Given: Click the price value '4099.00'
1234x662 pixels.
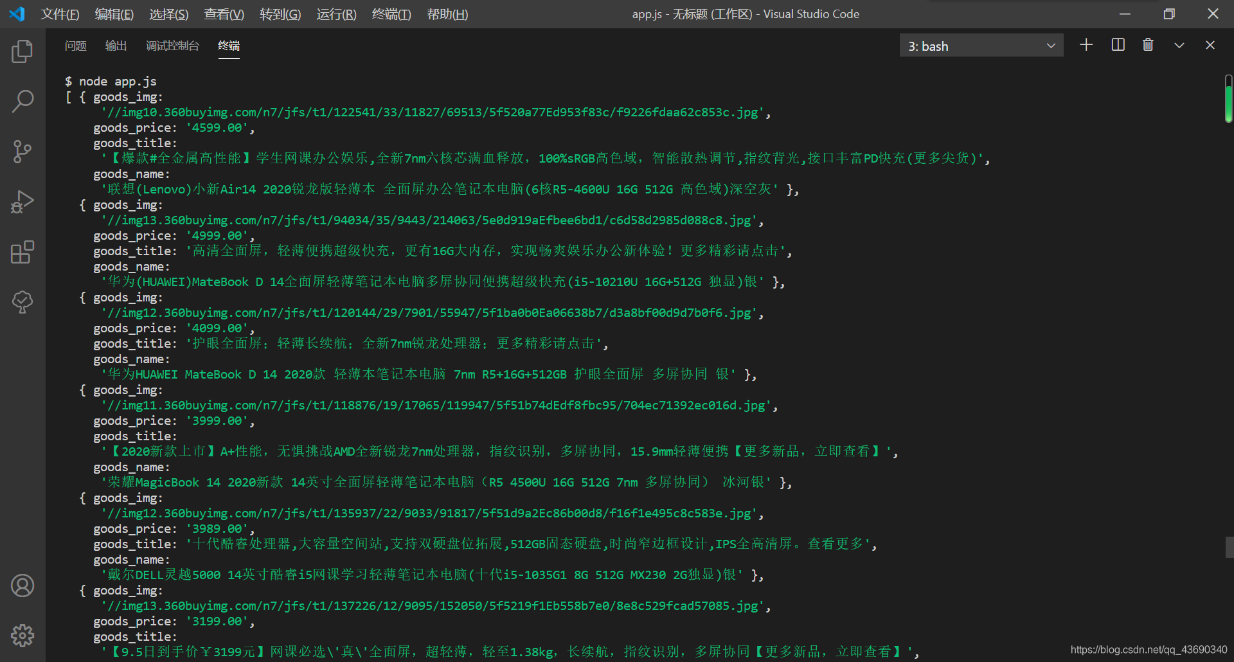Looking at the screenshot, I should 217,328.
